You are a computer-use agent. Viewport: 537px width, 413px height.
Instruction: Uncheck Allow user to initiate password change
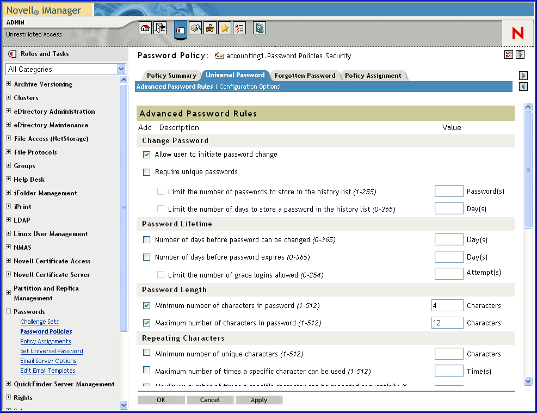coord(146,155)
